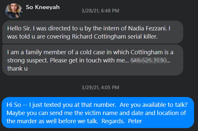This screenshot has width=198, height=131.
Task: Open So Kneeyah's profile picture
Action: pos(14,11)
